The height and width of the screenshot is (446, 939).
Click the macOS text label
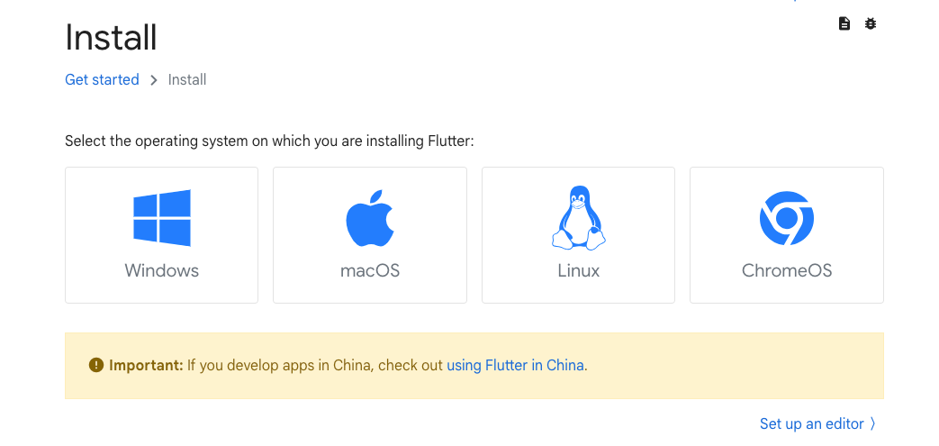369,270
